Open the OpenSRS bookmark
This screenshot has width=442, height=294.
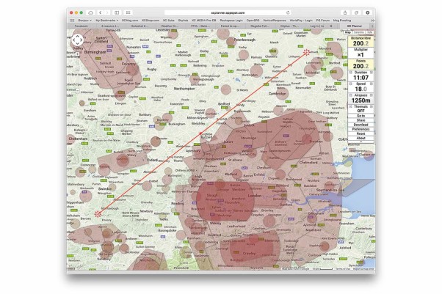[x=253, y=21]
